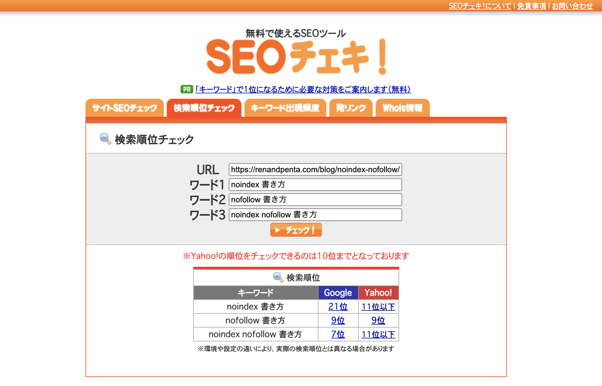
Task: Open the サイトSEOチェック tab
Action: (x=125, y=108)
